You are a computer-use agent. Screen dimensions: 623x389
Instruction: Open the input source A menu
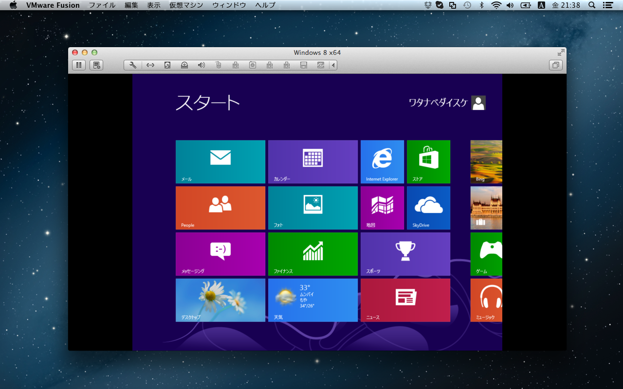541,5
